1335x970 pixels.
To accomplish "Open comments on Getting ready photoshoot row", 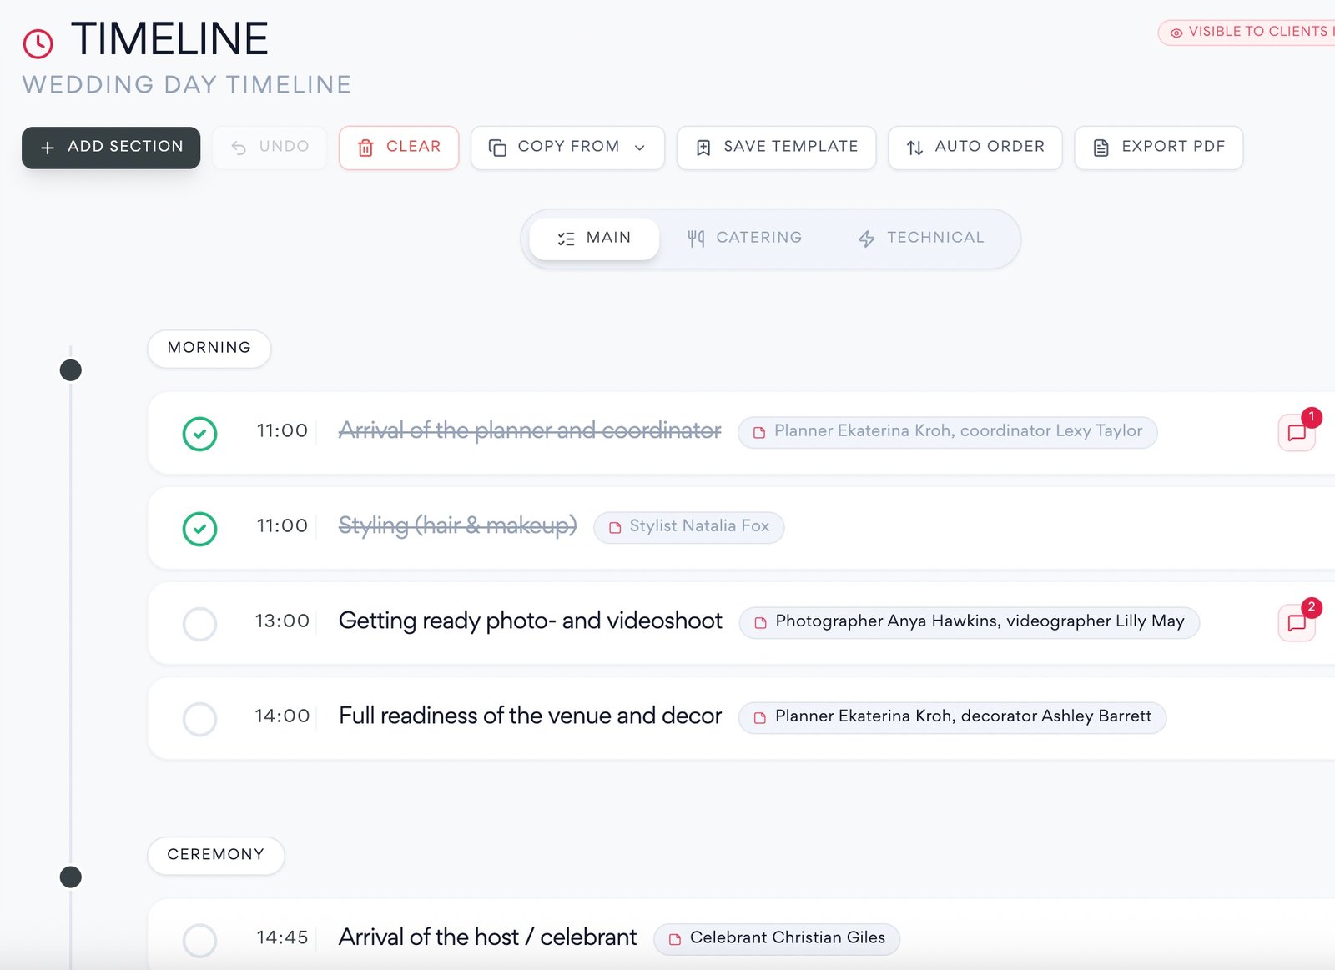I will point(1297,623).
